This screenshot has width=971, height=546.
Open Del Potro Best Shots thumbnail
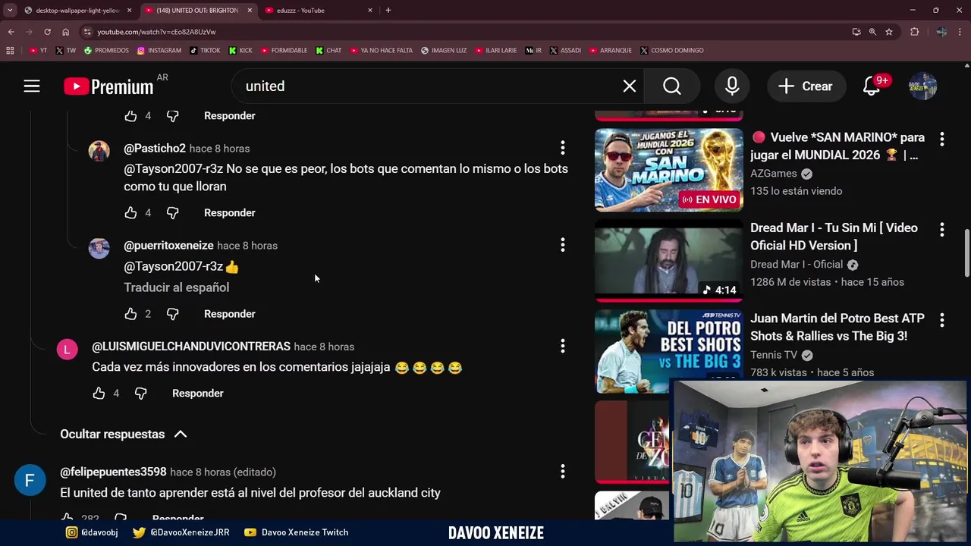tap(668, 350)
